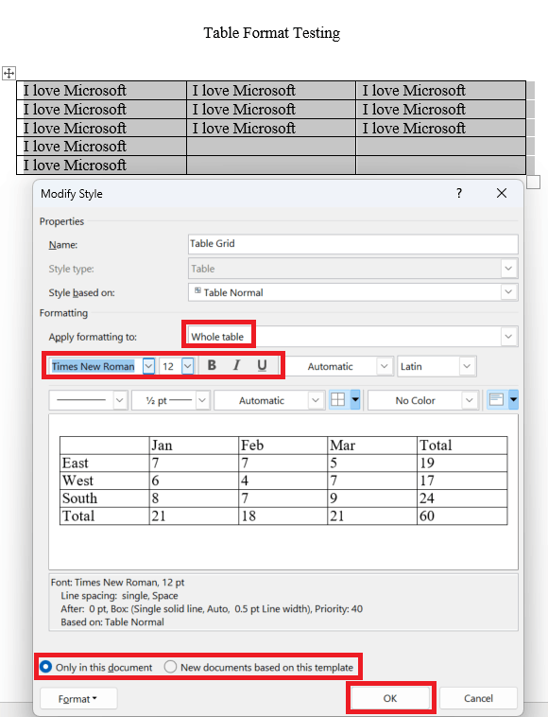Screen dimensions: 548x717
Task: Click the Font: Times New Roman, 12 pt description
Action: 118,582
